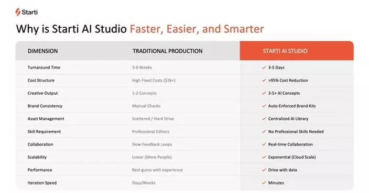
Task: Select the TRADITIONAL PRODUCTION column header
Action: (x=167, y=51)
